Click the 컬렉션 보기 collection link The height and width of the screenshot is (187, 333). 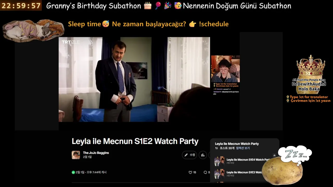coord(243,148)
